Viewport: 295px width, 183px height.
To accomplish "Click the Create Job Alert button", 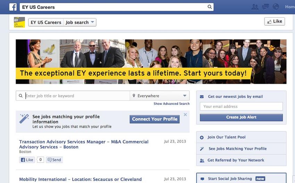I will click(241, 117).
